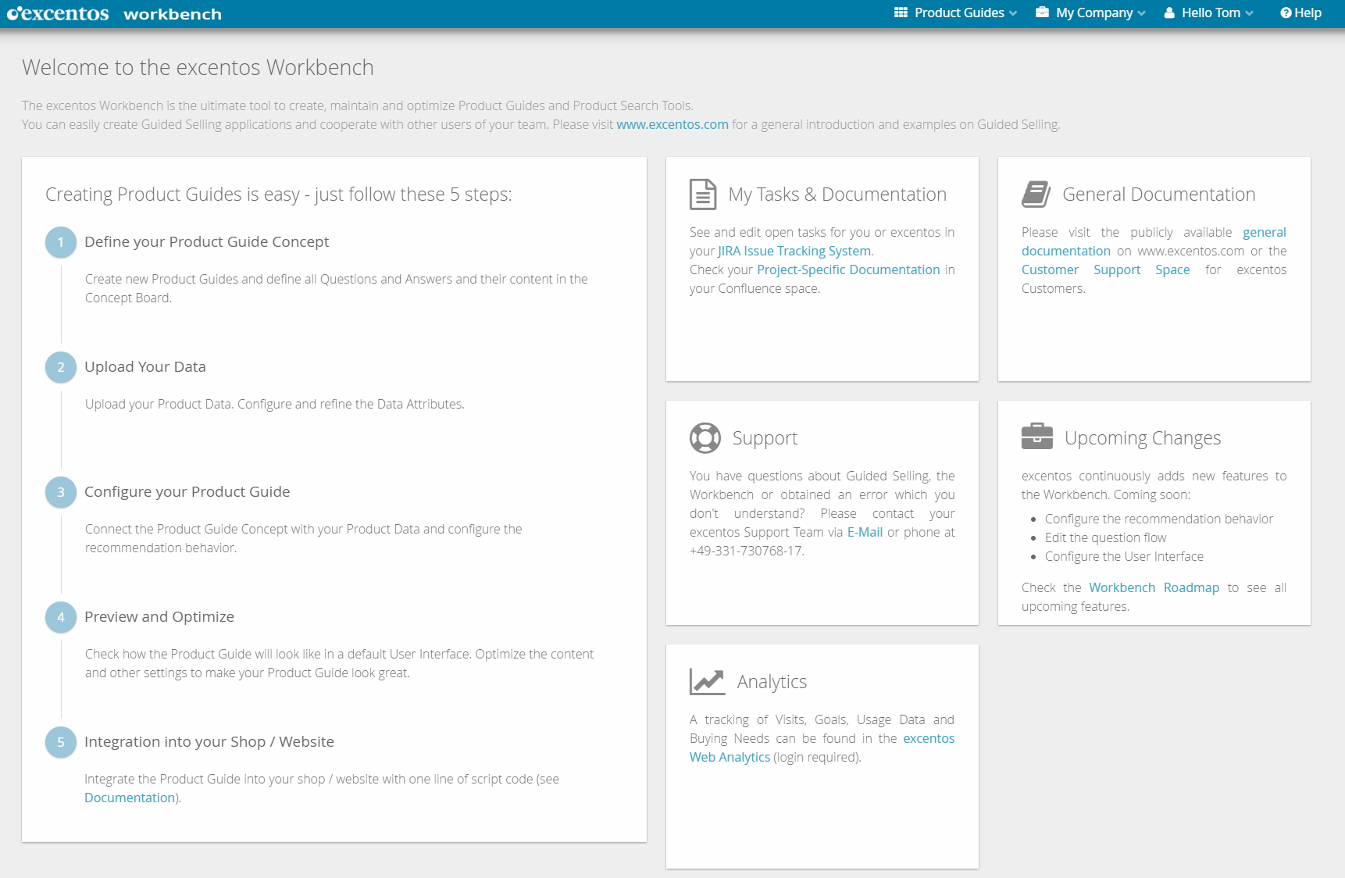
Task: Open the Customer Support Space link
Action: point(1106,269)
